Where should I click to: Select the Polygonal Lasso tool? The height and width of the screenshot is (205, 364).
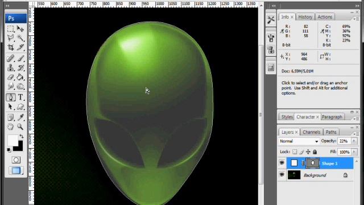[x=10, y=38]
